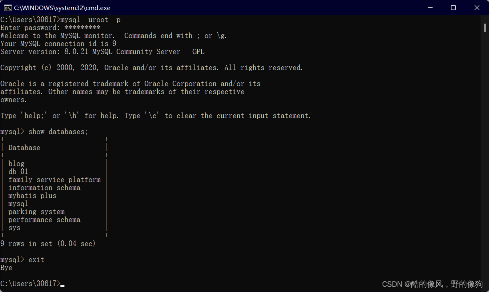Select the 'family_service_platform' row

pyautogui.click(x=54, y=180)
